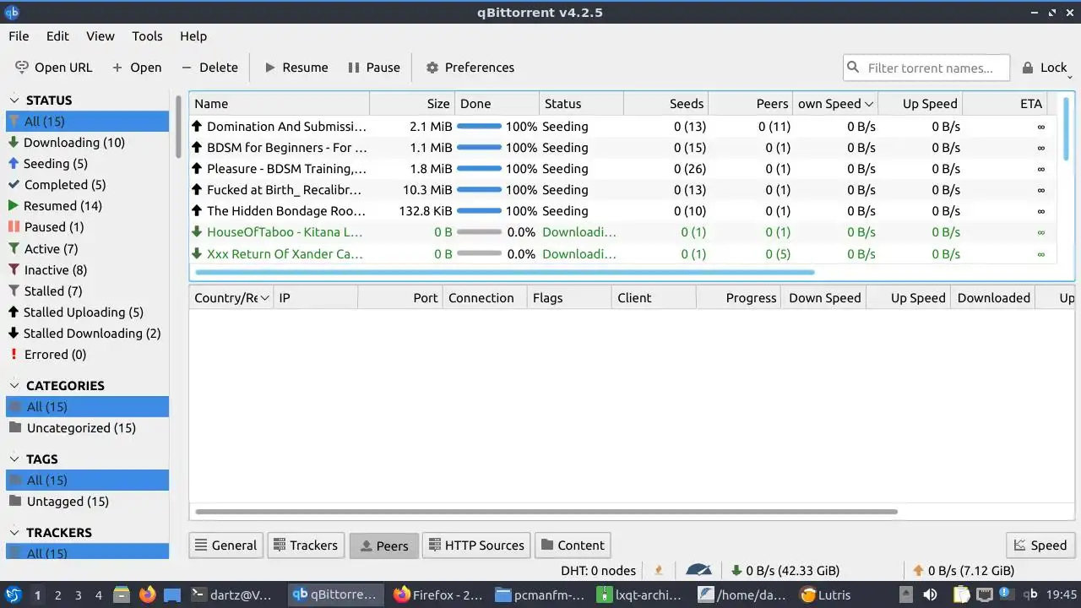The width and height of the screenshot is (1081, 608).
Task: Click the connection status flame icon
Action: tap(659, 571)
